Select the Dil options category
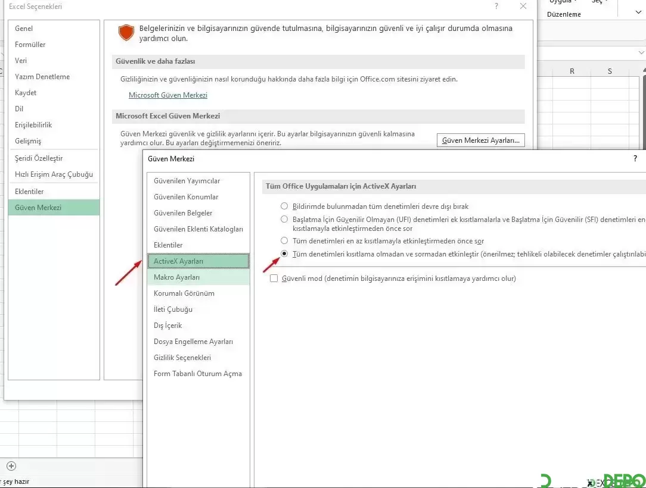646x488 pixels. (54, 109)
